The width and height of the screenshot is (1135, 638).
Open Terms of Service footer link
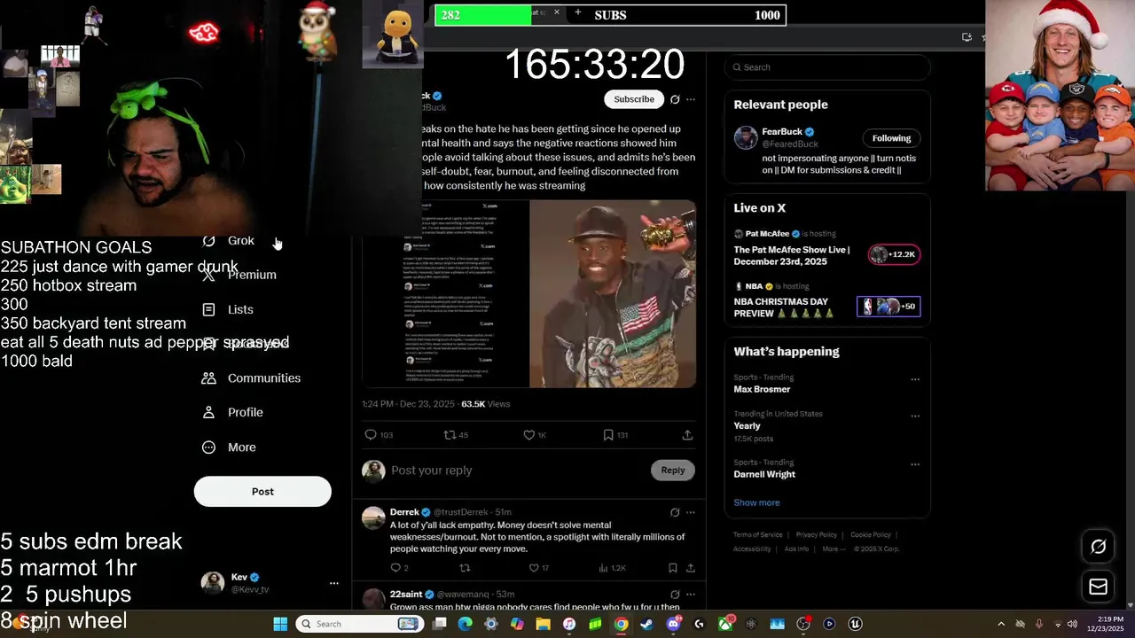point(757,535)
